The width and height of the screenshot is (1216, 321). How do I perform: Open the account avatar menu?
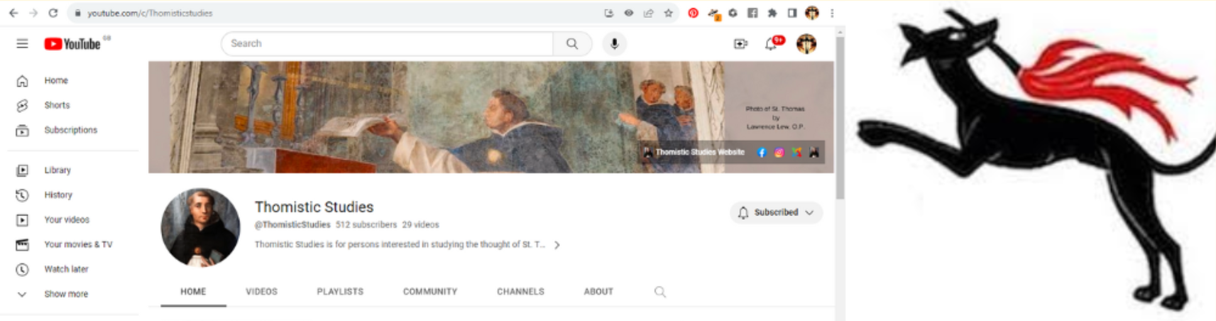806,44
